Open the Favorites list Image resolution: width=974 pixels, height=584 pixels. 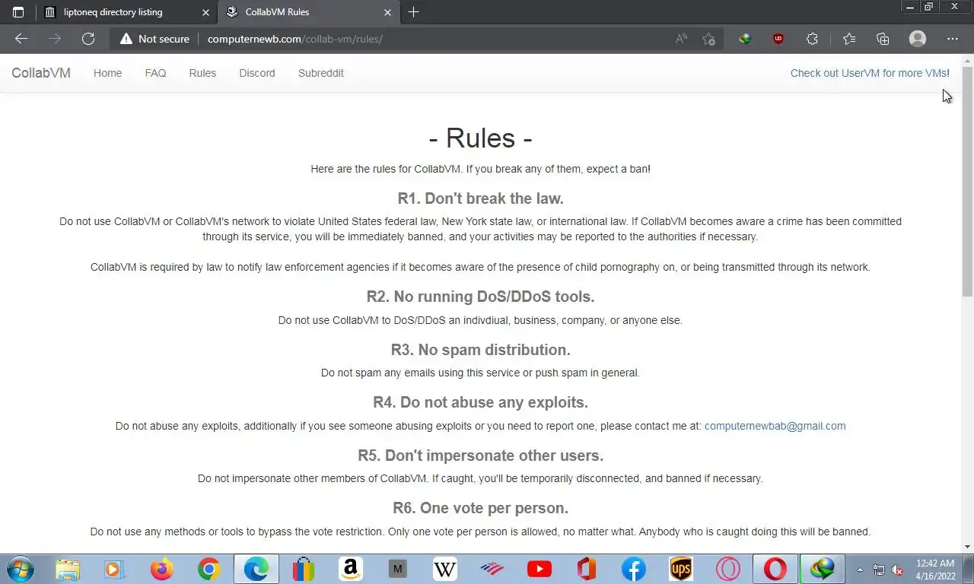pos(849,39)
